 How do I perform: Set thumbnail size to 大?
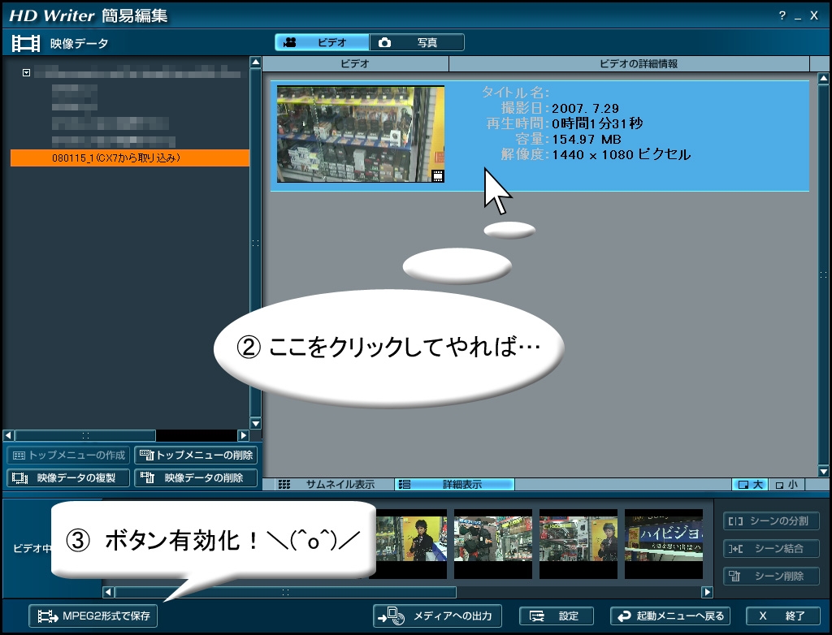[750, 484]
